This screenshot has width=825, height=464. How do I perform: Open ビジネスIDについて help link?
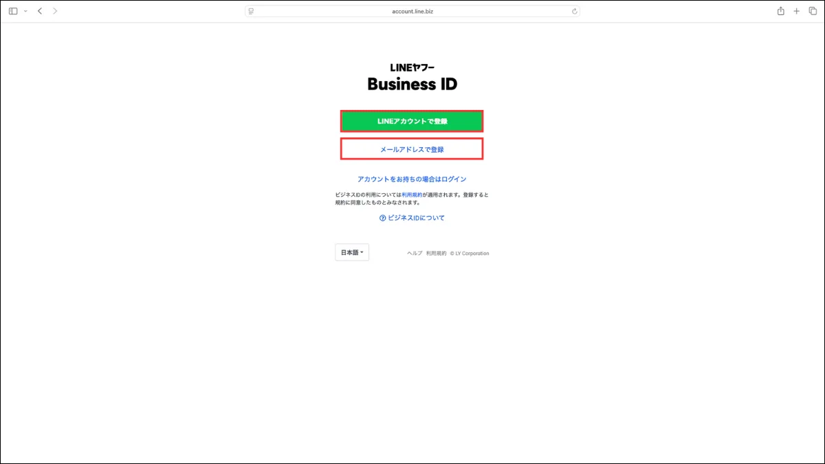[x=412, y=218]
